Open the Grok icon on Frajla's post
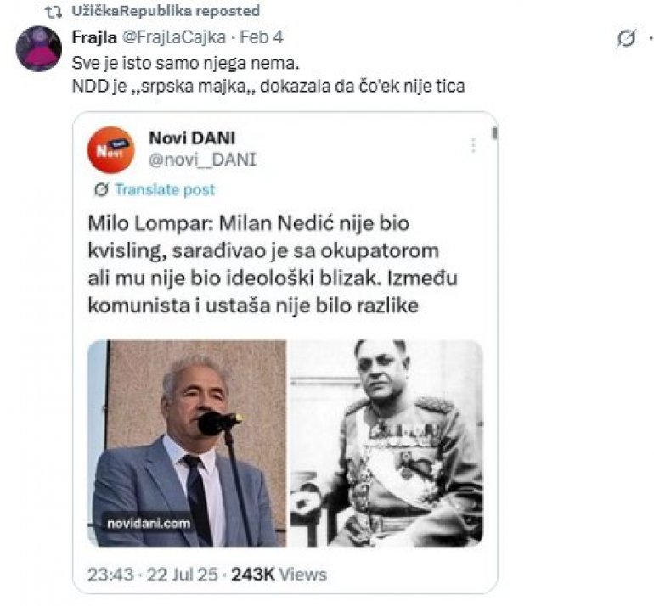The image size is (654, 606). pos(626,39)
